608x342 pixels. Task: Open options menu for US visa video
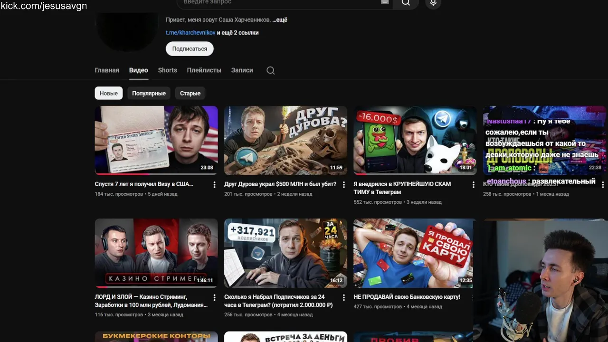pyautogui.click(x=214, y=185)
